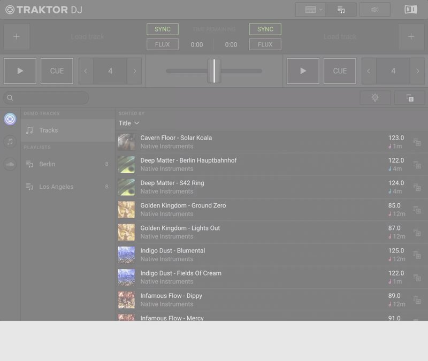
Task: Select the Berlin playlist
Action: pyautogui.click(x=47, y=164)
